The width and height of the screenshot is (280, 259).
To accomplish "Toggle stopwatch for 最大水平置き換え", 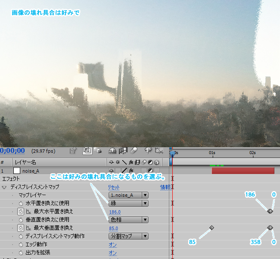I will 20,212.
